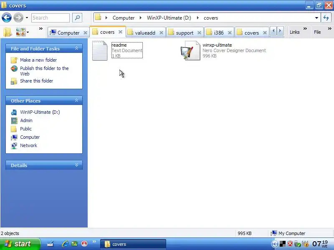The width and height of the screenshot is (334, 250).
Task: Collapse the File and Folder Tasks panel
Action: point(76,48)
